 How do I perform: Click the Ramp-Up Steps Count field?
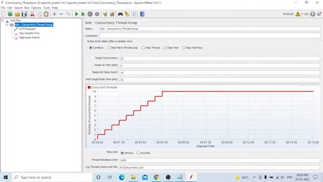tap(220, 73)
